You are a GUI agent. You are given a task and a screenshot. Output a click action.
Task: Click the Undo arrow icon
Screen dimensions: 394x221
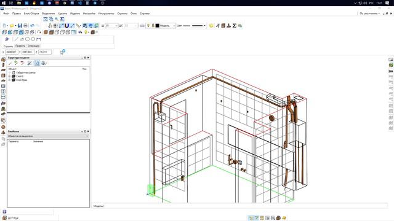pyautogui.click(x=32, y=26)
